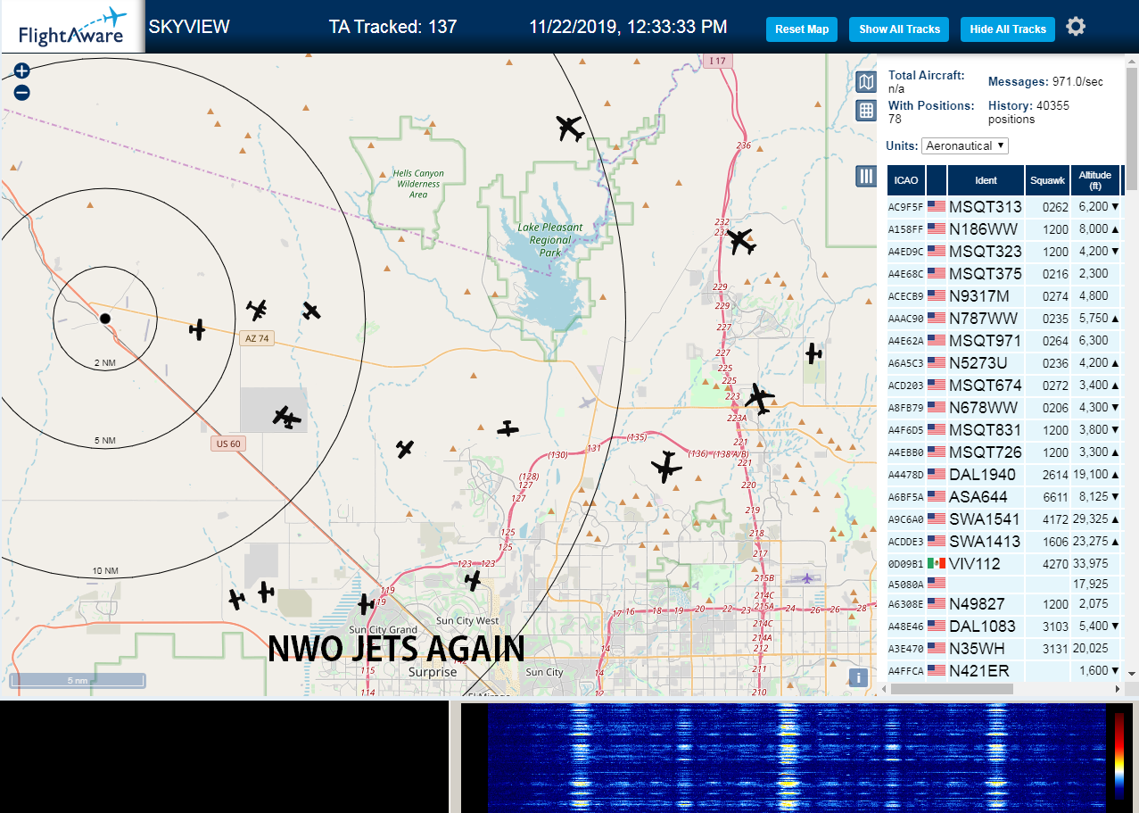Select the plane above Sun City West
The image size is (1139, 813).
(x=474, y=580)
